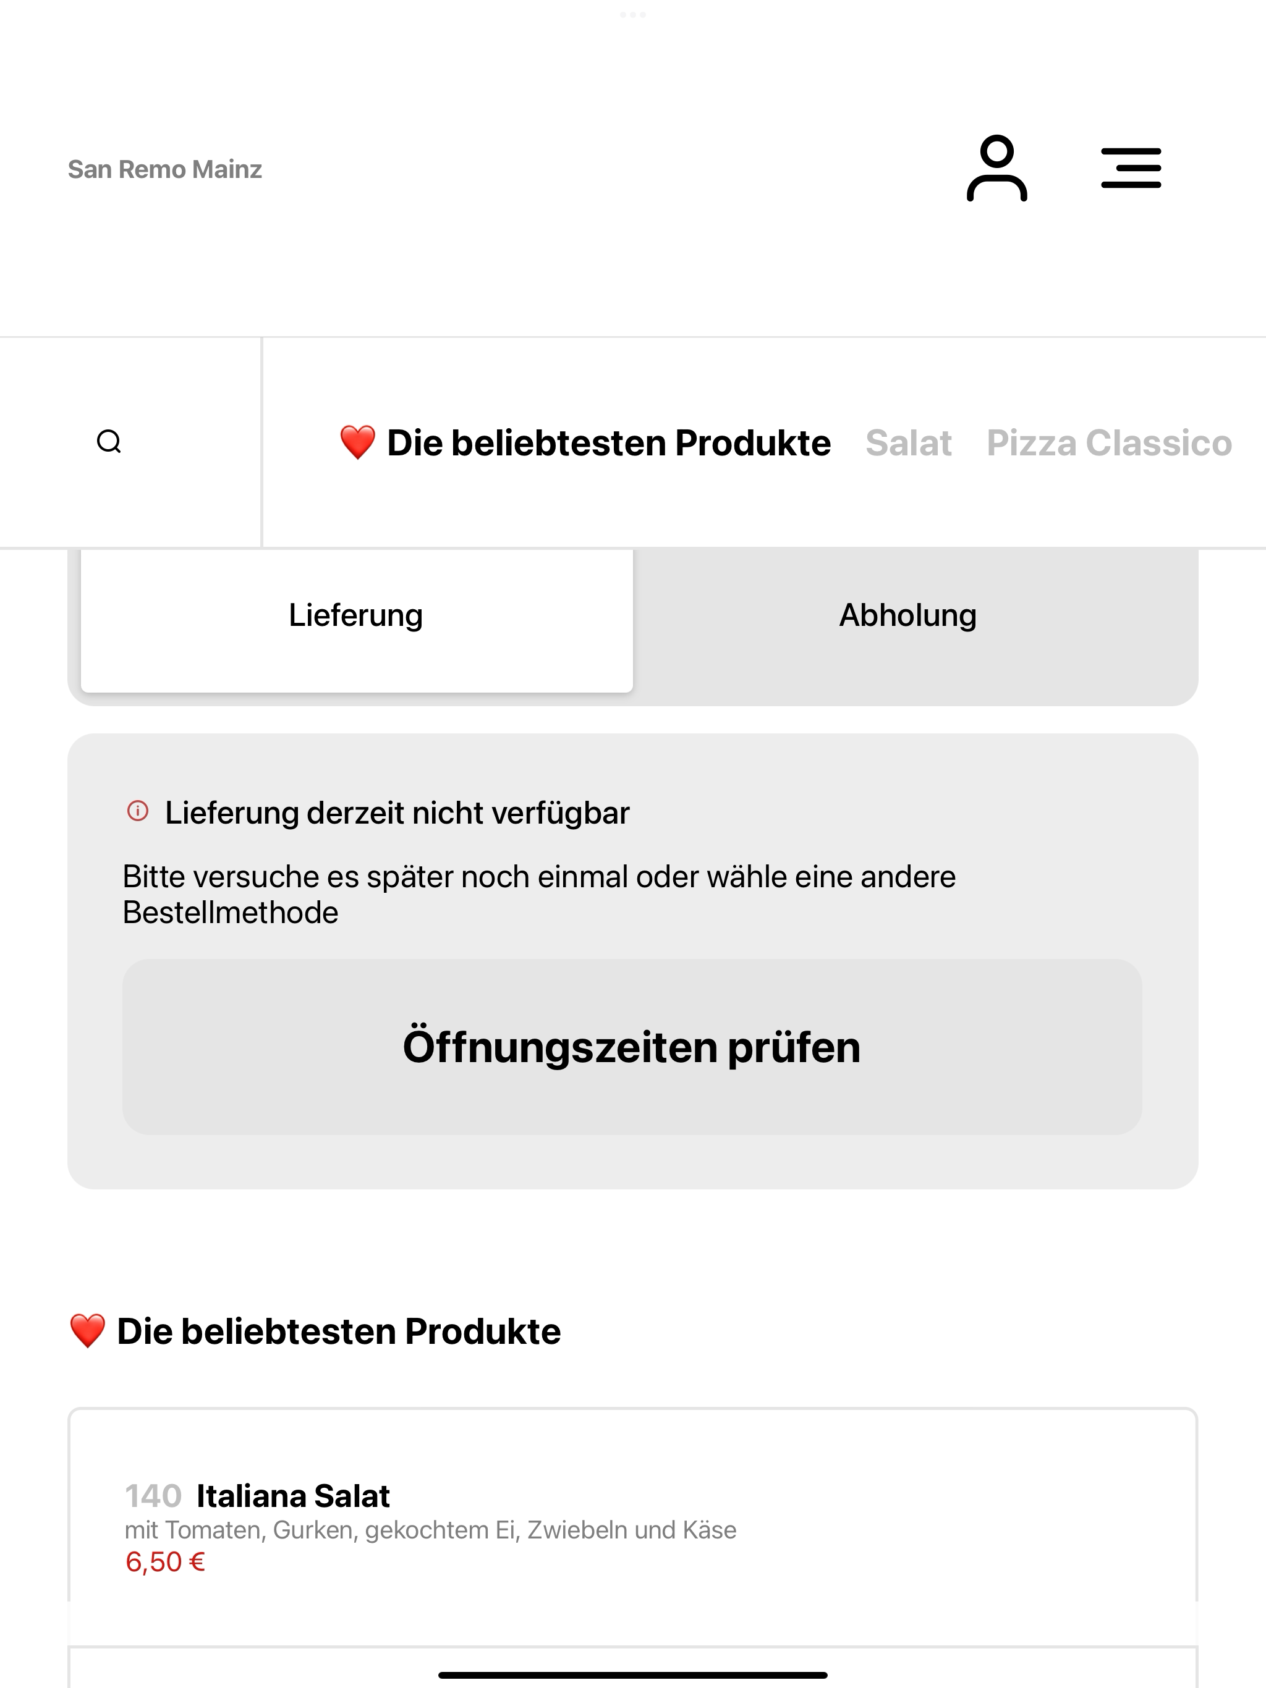Open the hamburger menu icon
1266x1688 pixels.
tap(1131, 168)
